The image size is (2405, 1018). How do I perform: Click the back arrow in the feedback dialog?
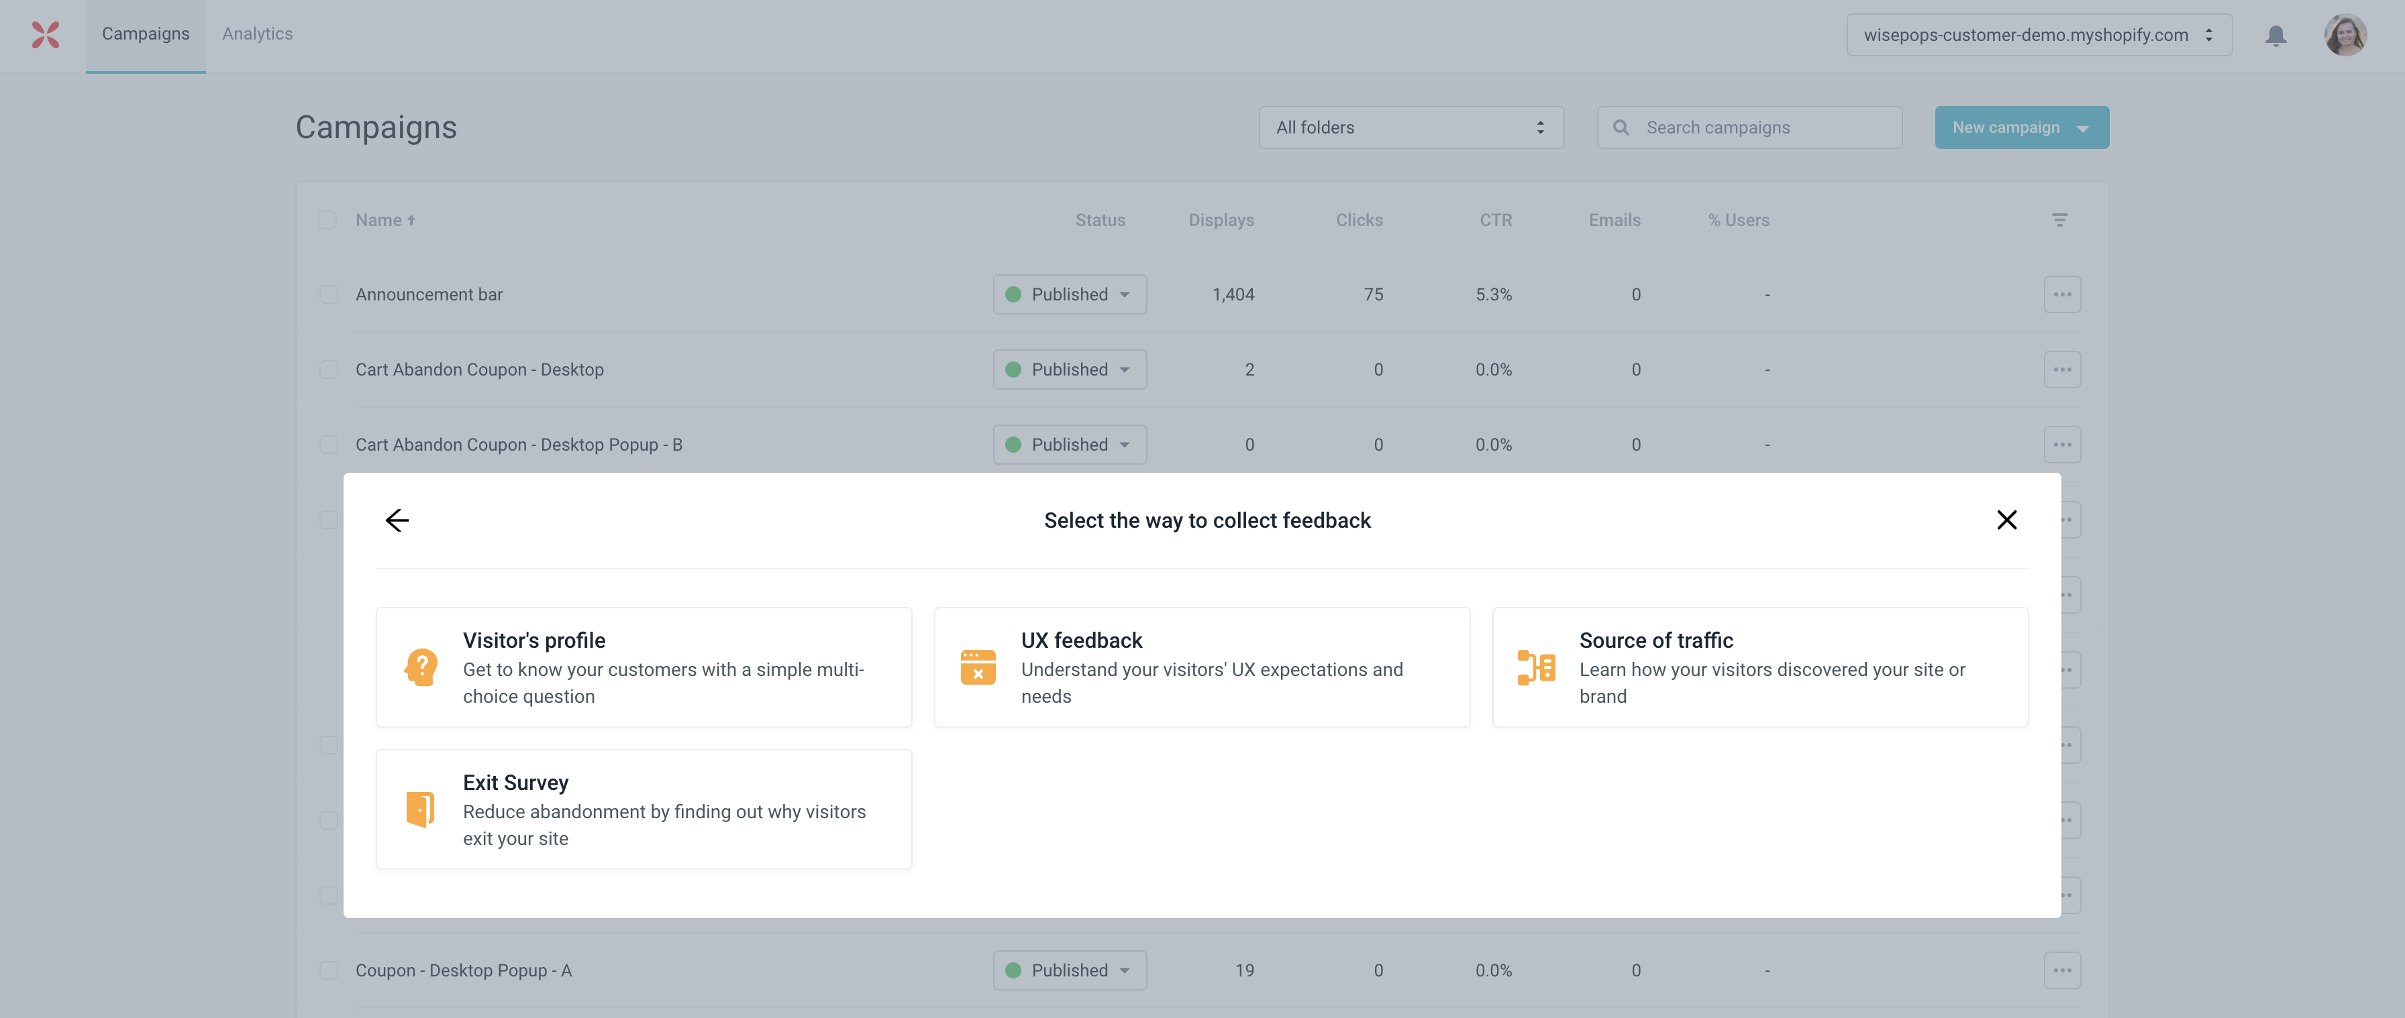(x=397, y=520)
